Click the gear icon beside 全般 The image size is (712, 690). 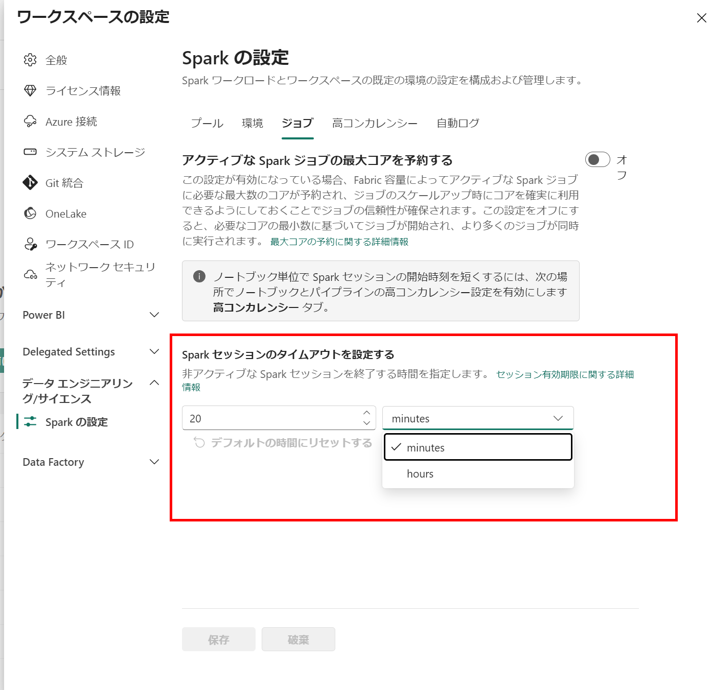point(30,60)
